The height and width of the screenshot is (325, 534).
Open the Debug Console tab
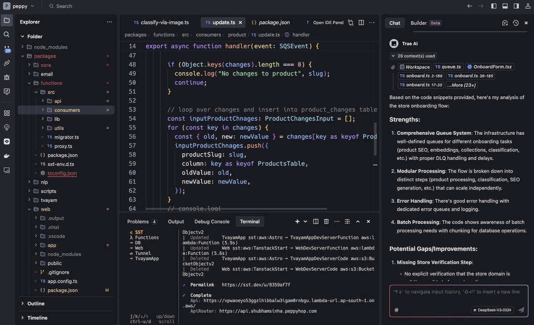tap(212, 221)
